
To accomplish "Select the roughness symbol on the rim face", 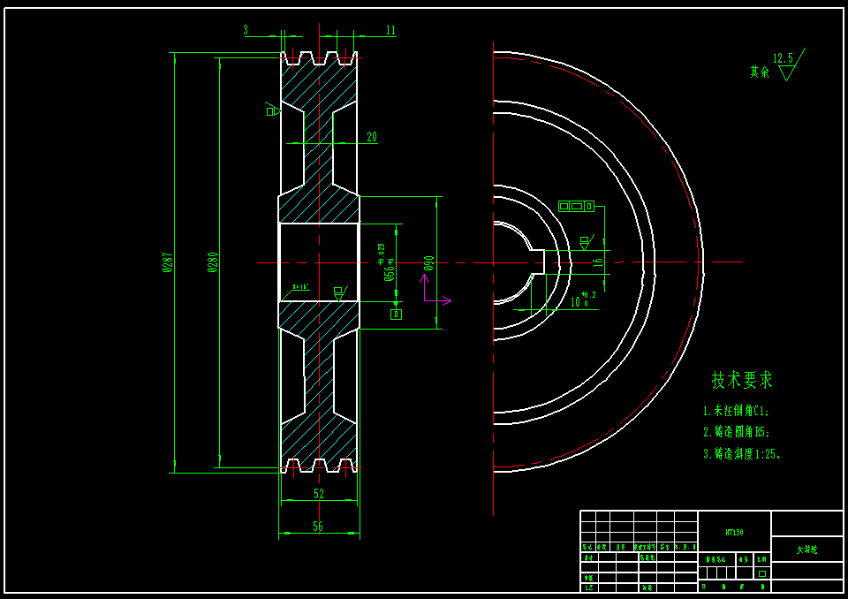I will point(273,109).
